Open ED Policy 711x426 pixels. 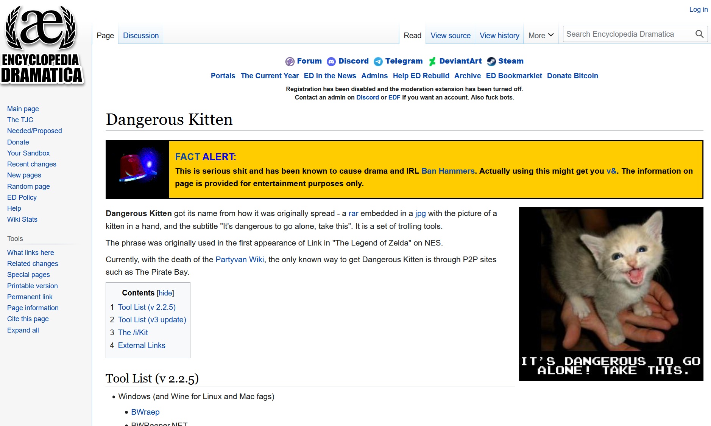coord(22,197)
